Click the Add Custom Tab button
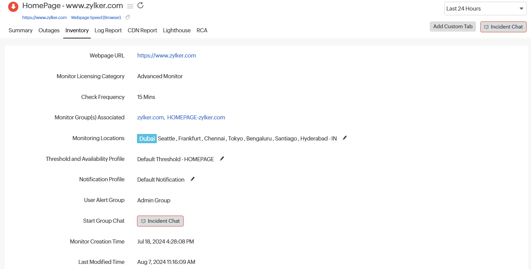Image resolution: width=531 pixels, height=269 pixels. coord(452,27)
